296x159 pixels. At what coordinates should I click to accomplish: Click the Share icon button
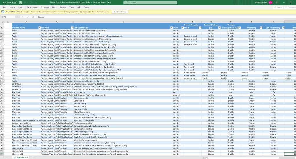(278, 7)
